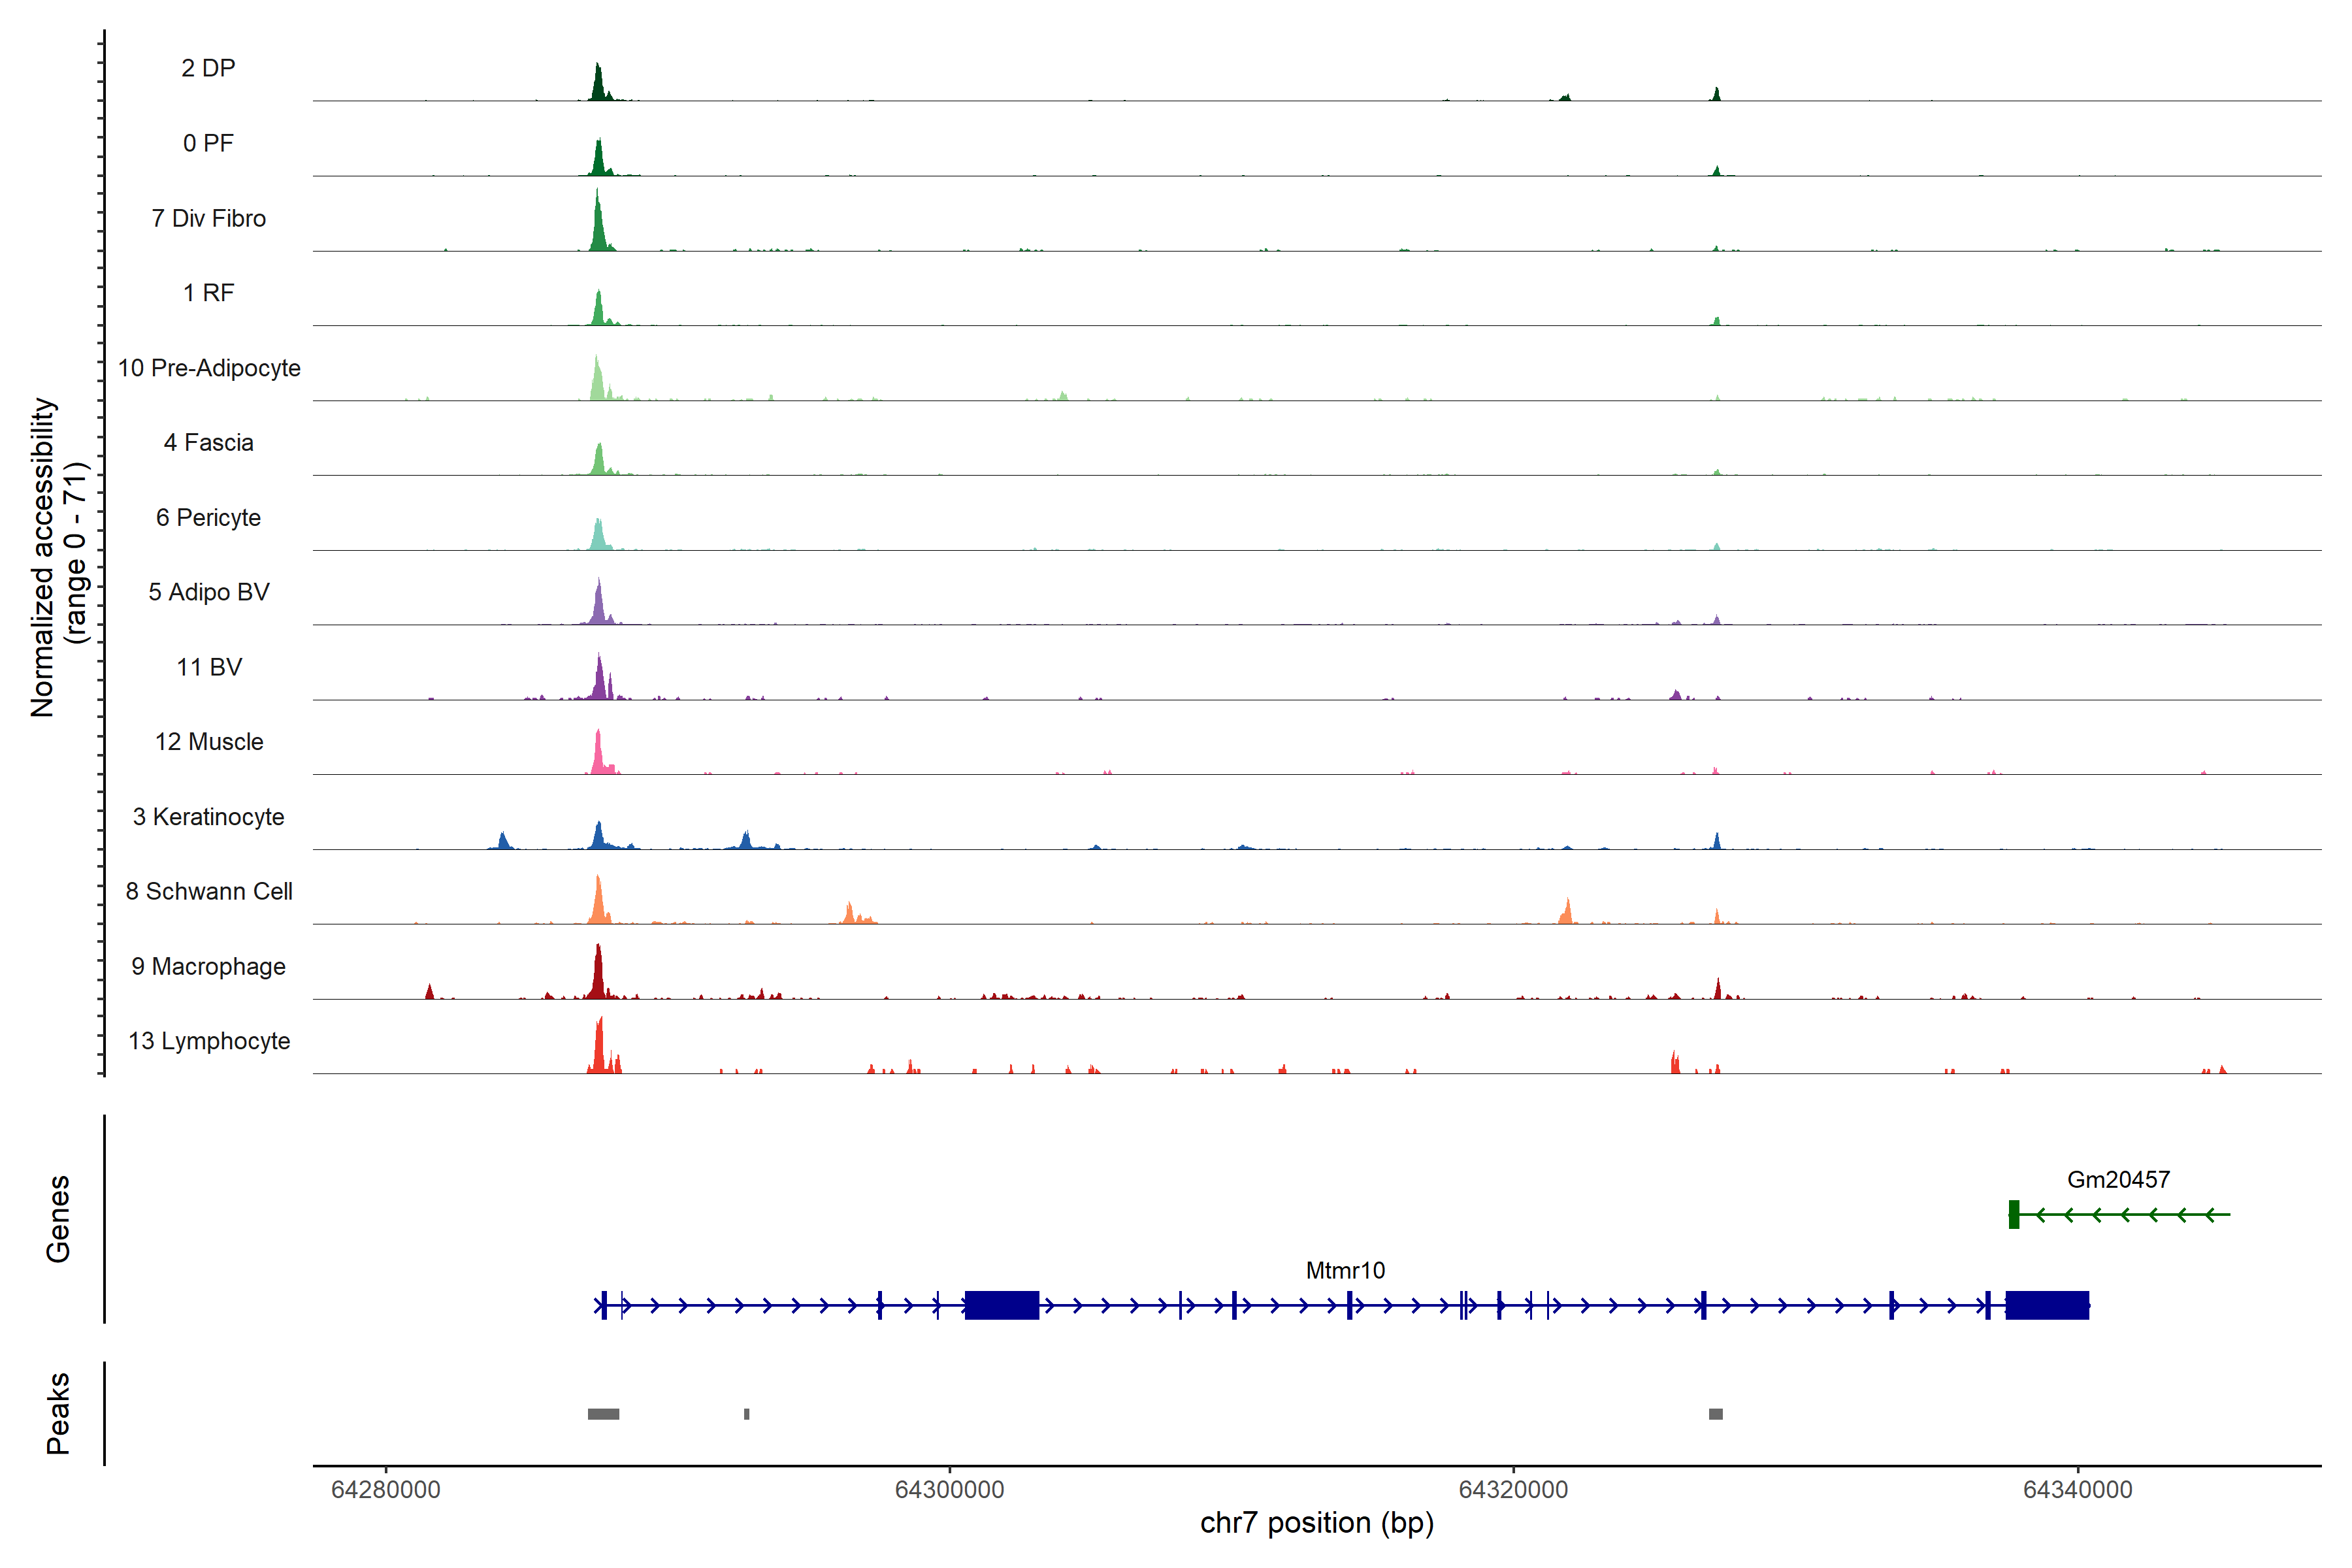Click the rightmost gray peak marker
This screenshot has height=1568, width=2352.
pos(1716,1414)
